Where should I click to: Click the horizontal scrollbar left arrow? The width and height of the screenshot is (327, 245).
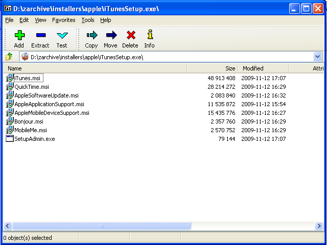click(x=8, y=226)
